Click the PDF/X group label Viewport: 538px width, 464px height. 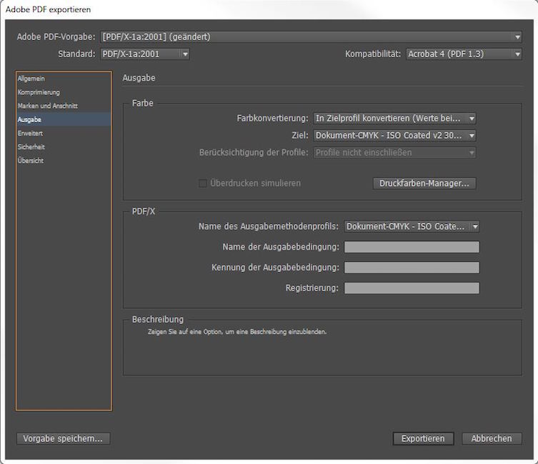[x=144, y=211]
